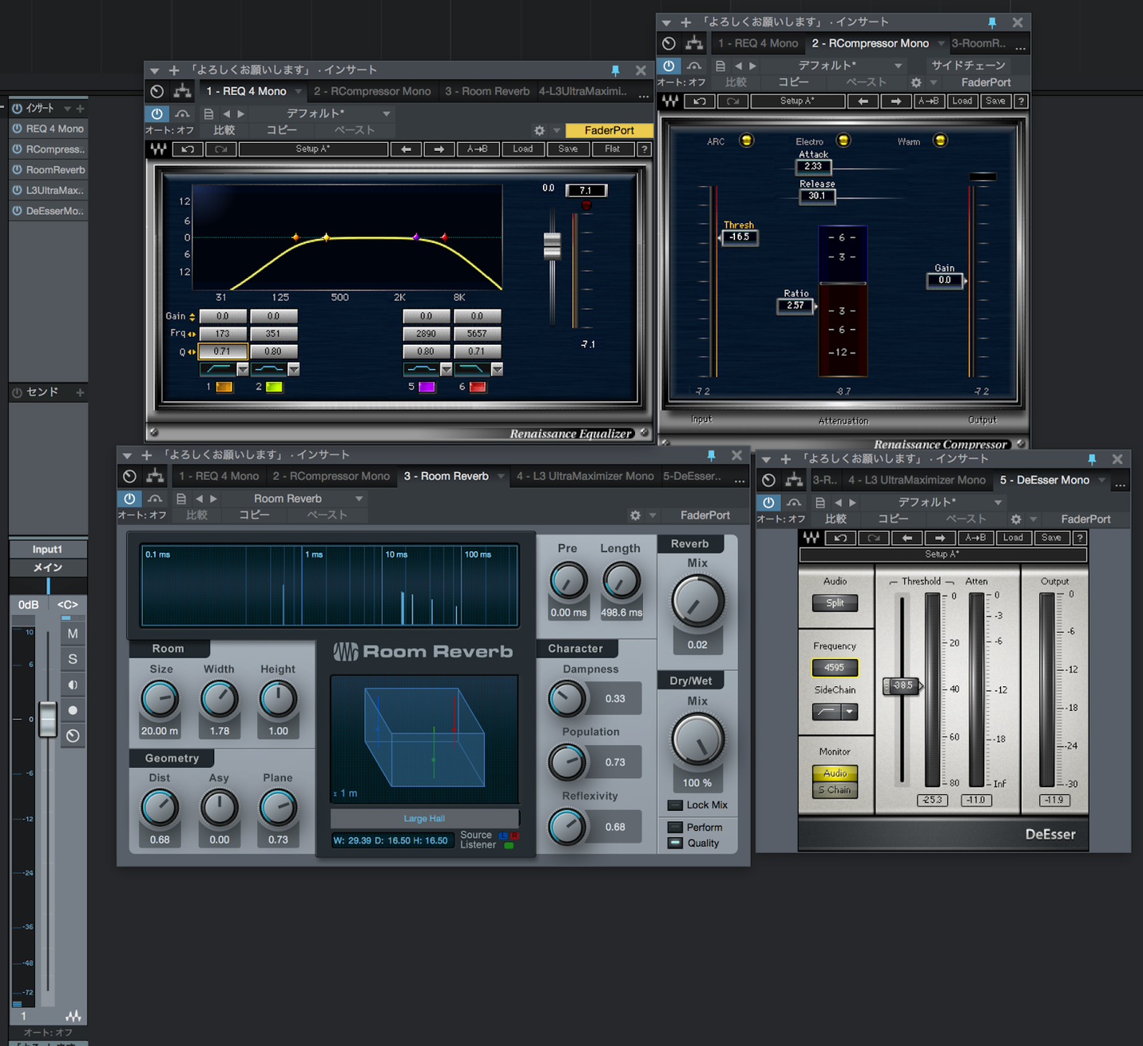Switch to 4 - L3 UltraMaximizer Mono tab
The height and width of the screenshot is (1046, 1143).
585,477
